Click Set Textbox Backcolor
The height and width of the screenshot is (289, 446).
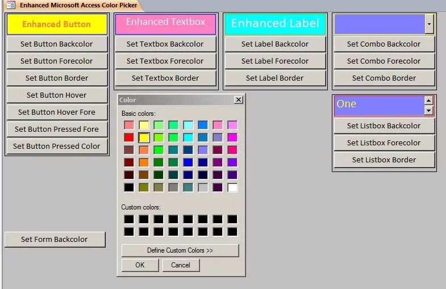point(165,44)
